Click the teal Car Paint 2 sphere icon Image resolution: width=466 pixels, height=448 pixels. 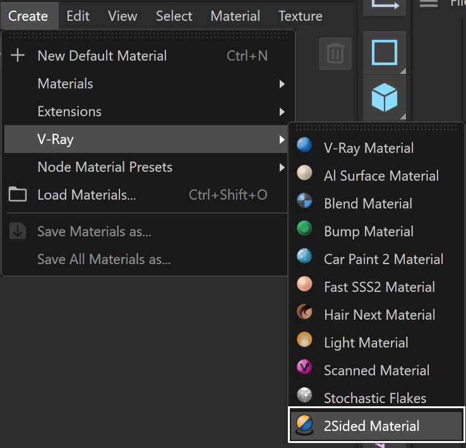(304, 257)
